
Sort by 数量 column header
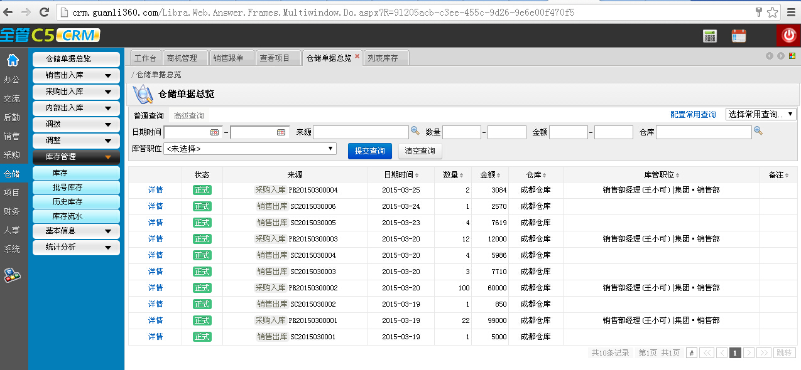coord(453,175)
